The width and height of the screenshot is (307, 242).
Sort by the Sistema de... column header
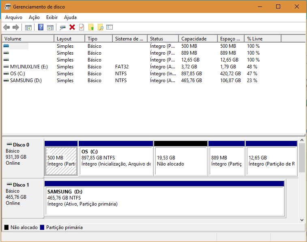pyautogui.click(x=130, y=39)
